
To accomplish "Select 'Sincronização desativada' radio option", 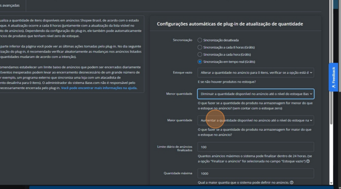I will [x=200, y=40].
